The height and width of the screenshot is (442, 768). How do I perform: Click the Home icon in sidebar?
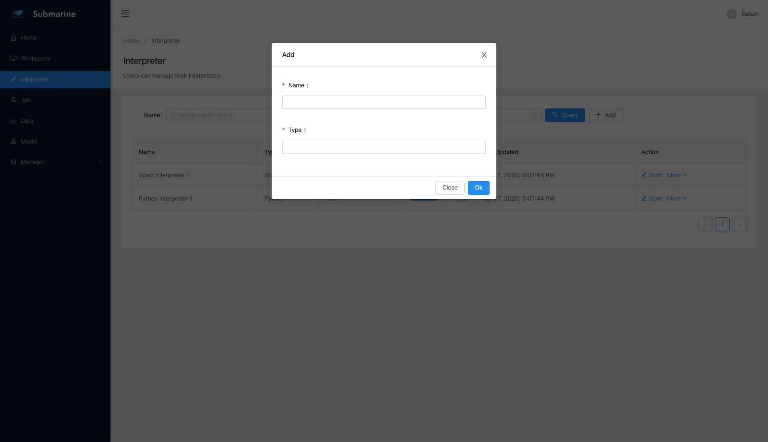pos(13,38)
